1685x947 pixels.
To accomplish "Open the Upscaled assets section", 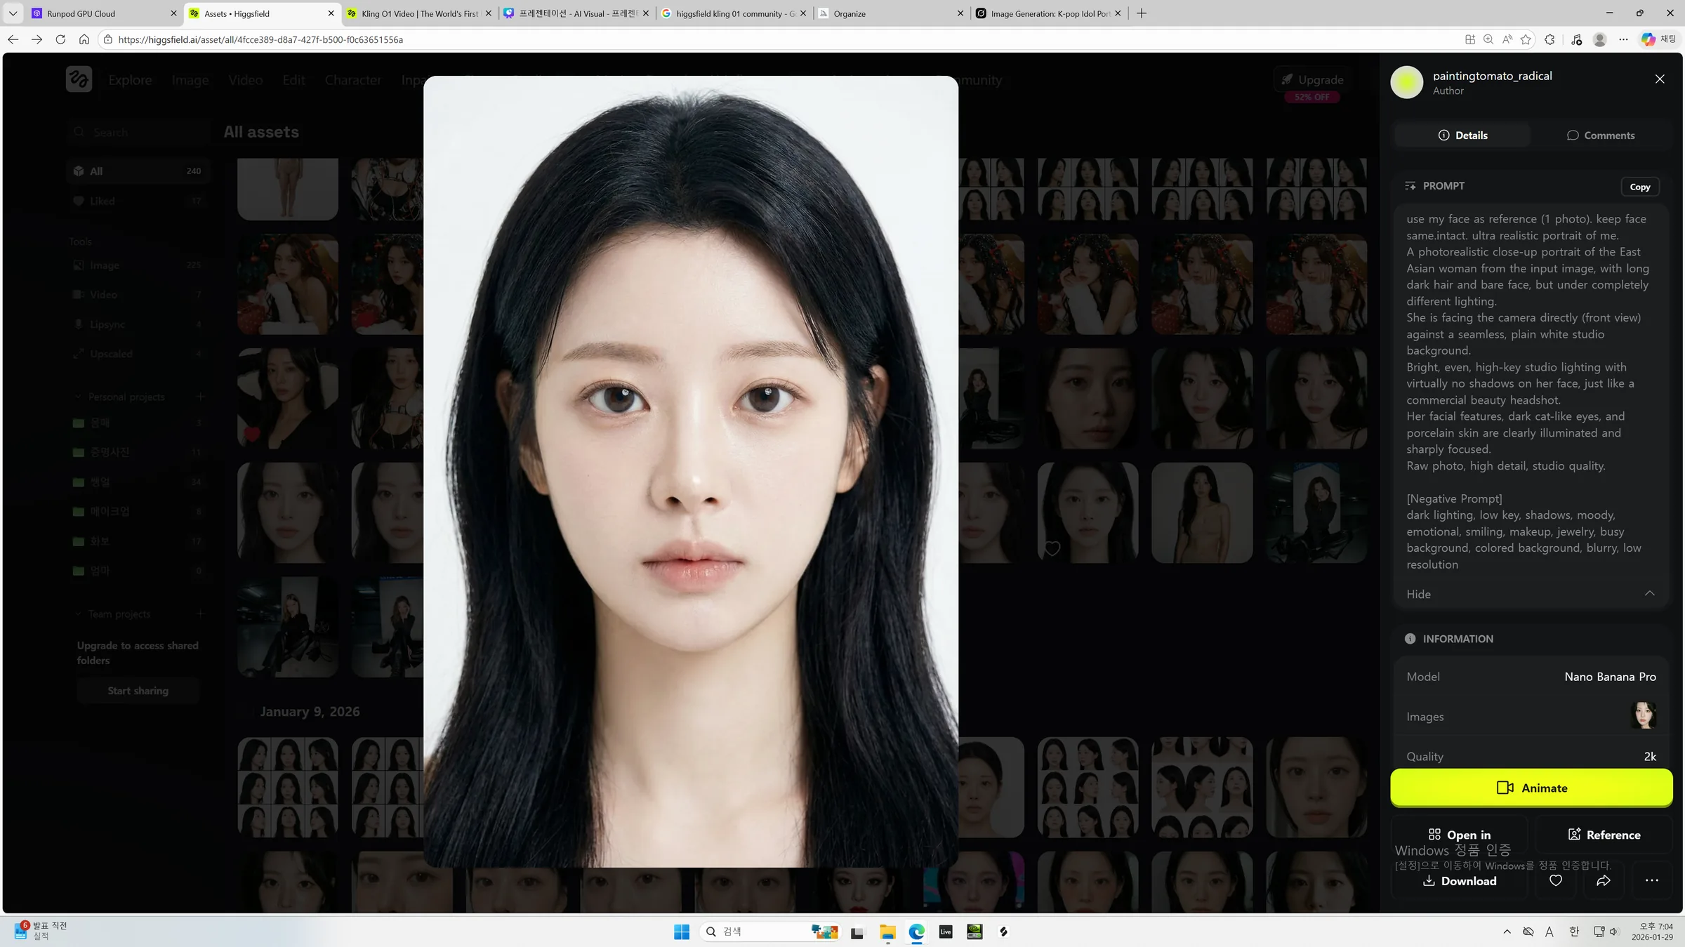I will 111,353.
